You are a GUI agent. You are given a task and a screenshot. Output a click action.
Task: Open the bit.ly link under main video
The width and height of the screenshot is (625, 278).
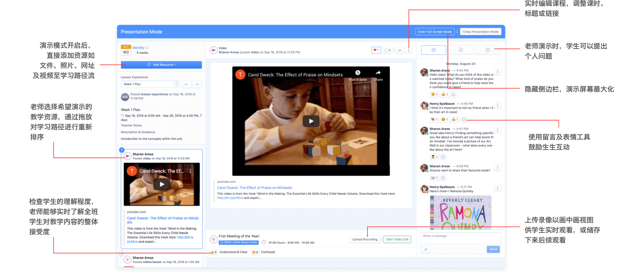point(230,198)
